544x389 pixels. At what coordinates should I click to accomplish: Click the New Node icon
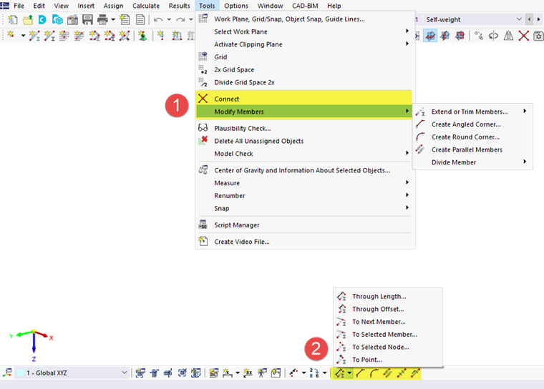pyautogui.click(x=11, y=35)
